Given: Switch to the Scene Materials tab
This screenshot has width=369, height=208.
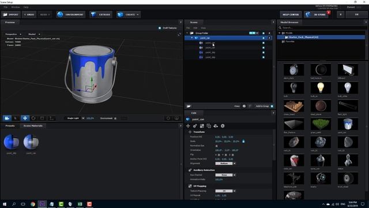Looking at the screenshot, I should coord(33,126).
